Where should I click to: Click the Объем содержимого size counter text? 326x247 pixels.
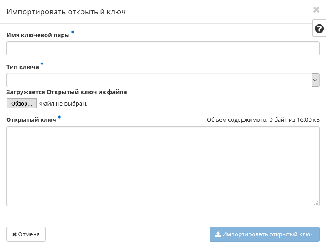(x=263, y=120)
